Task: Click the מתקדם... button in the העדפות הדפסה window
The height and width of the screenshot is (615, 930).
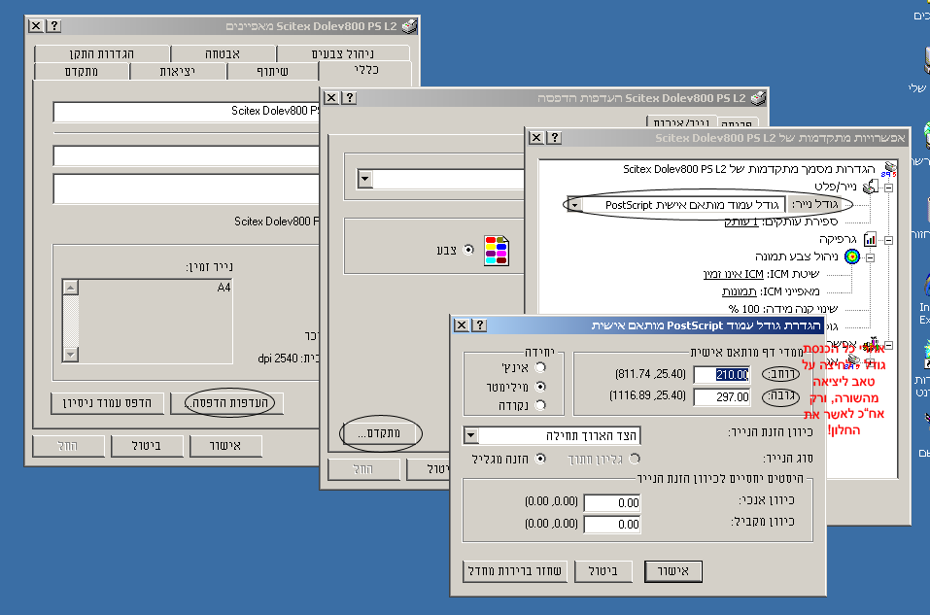Action: 380,433
